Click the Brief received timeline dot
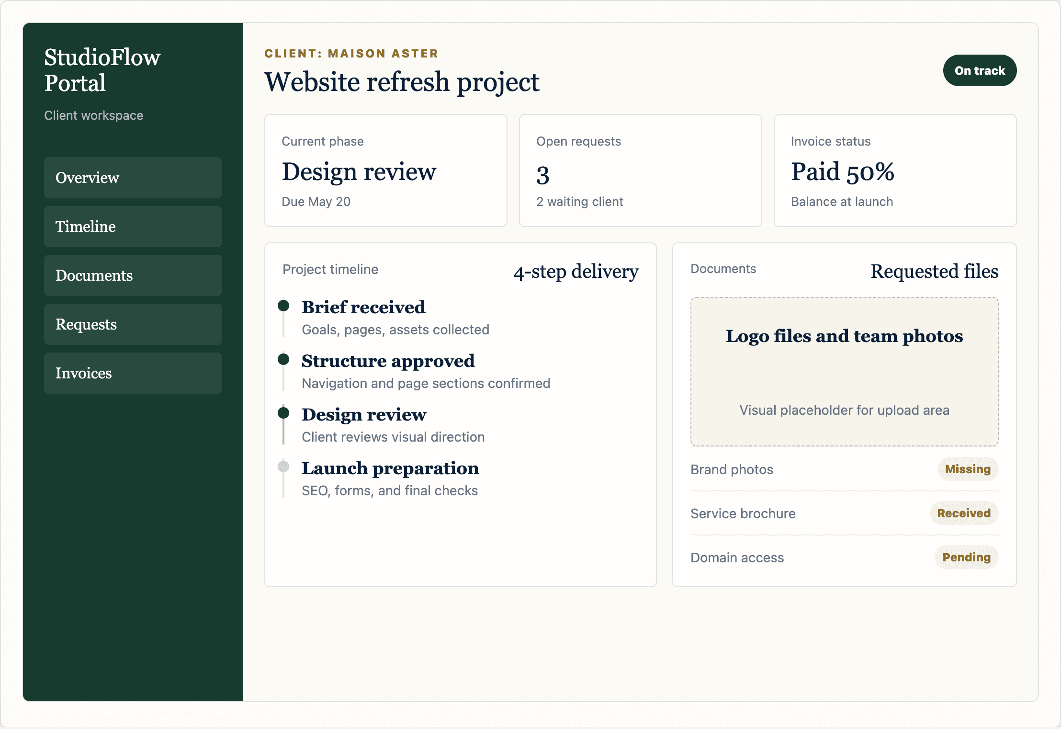Screen dimensions: 1061x729 (x=283, y=306)
